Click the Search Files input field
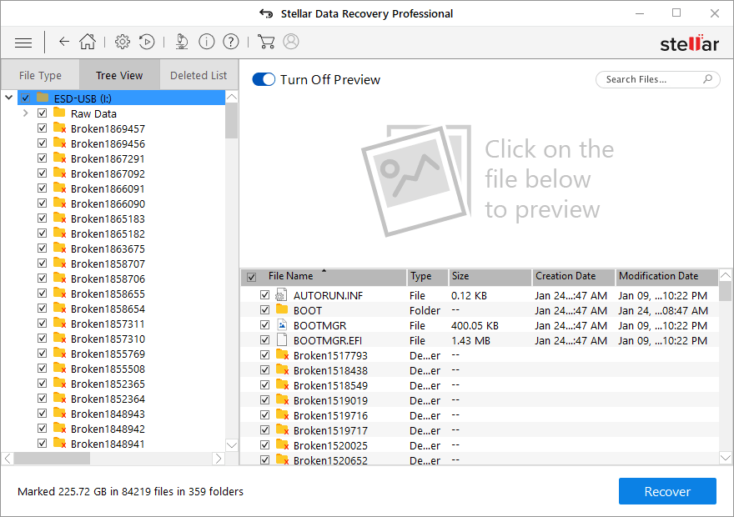Viewport: 734px width, 517px height. click(649, 79)
